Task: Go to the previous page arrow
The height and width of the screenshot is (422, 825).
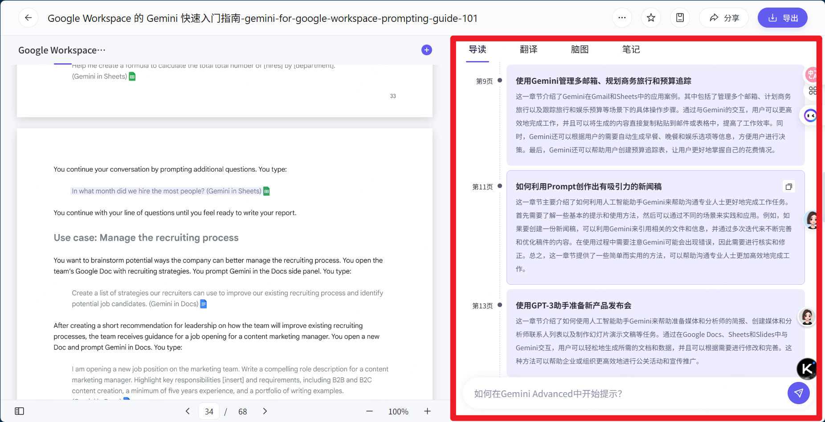Action: point(188,411)
